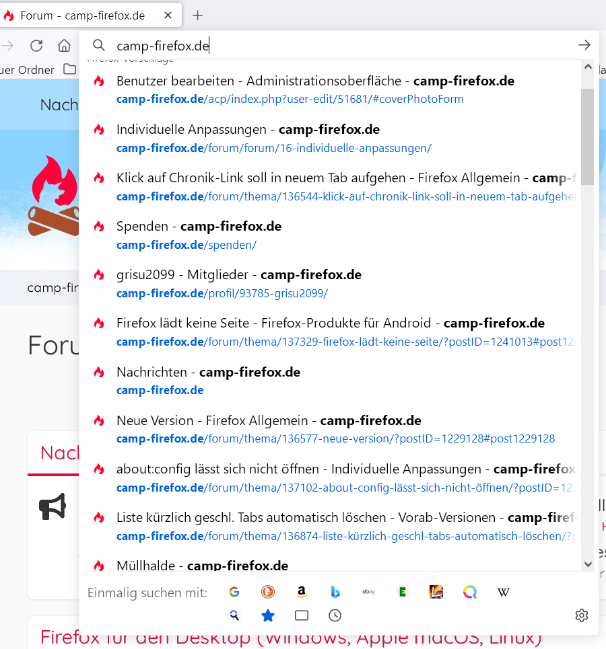Click the folder icon in the bookmarks toolbar
Screen dimensions: 606x649
click(x=69, y=69)
